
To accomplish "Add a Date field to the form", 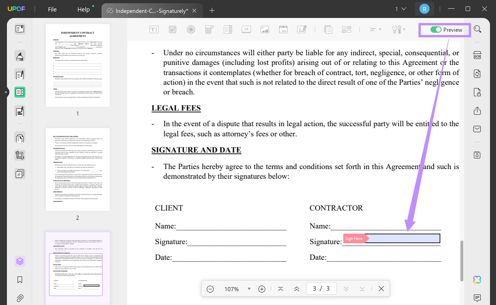I will click(x=283, y=29).
